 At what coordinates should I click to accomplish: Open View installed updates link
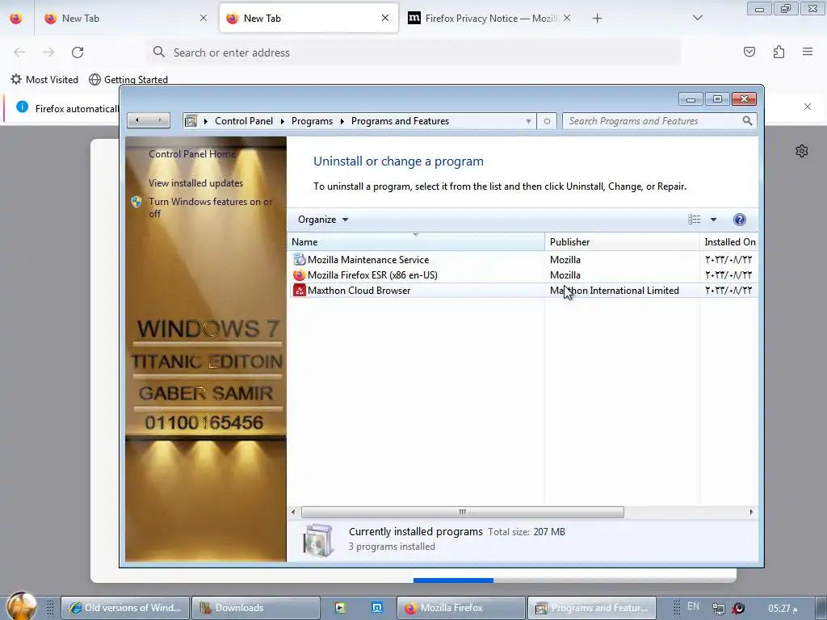pyautogui.click(x=195, y=183)
